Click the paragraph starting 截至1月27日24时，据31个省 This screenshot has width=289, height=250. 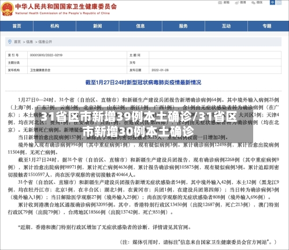[x=143, y=167]
